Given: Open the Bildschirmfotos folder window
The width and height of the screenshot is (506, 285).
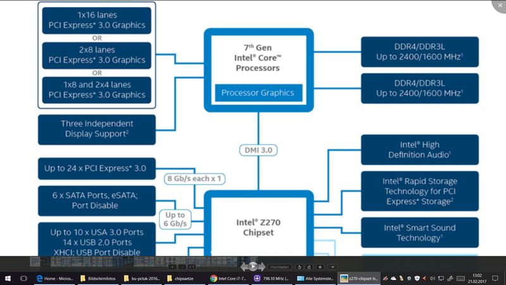Looking at the screenshot, I should [98, 278].
